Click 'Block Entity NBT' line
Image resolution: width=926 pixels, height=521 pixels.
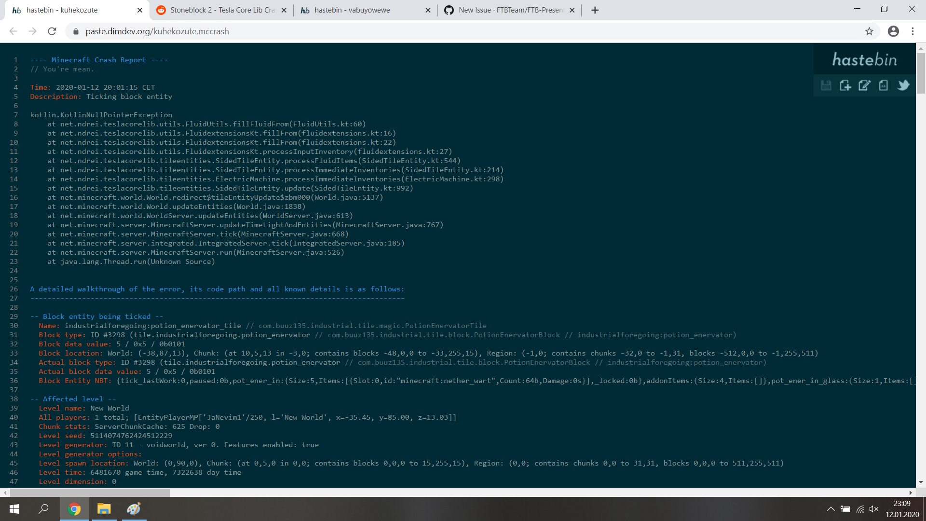coord(477,381)
